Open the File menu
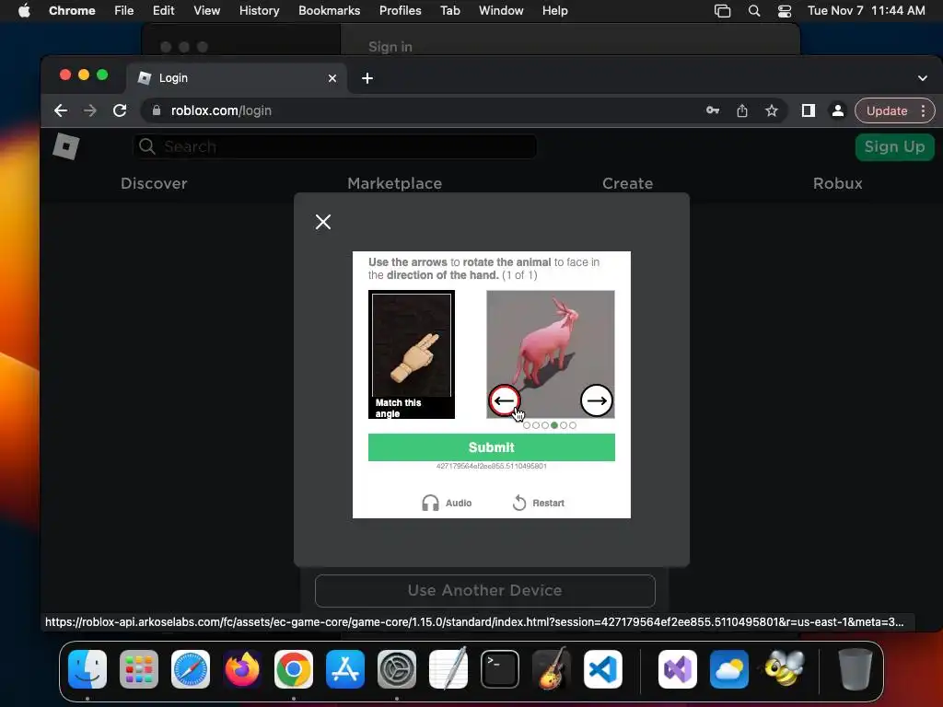The width and height of the screenshot is (943, 707). pyautogui.click(x=124, y=10)
